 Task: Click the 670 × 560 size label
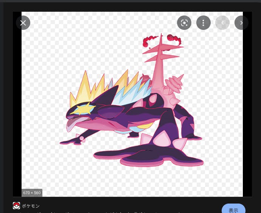coord(32,193)
